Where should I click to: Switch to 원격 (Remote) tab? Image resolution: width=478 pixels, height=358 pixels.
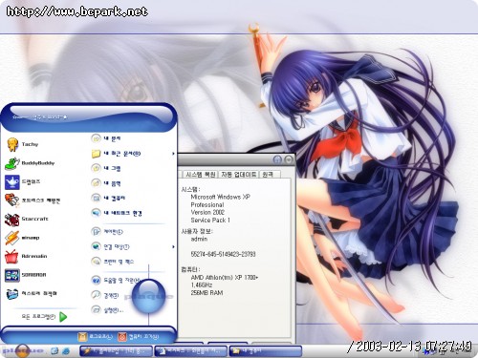(270, 175)
